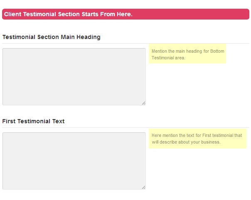The width and height of the screenshot is (251, 200).
Task: Click the yellow hint about First testimonial
Action: 197,139
